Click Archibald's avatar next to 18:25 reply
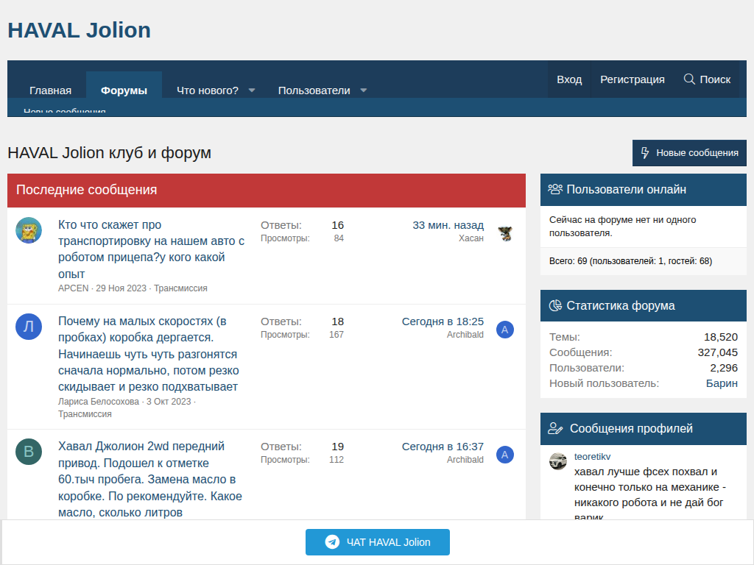754x565 pixels. [504, 330]
